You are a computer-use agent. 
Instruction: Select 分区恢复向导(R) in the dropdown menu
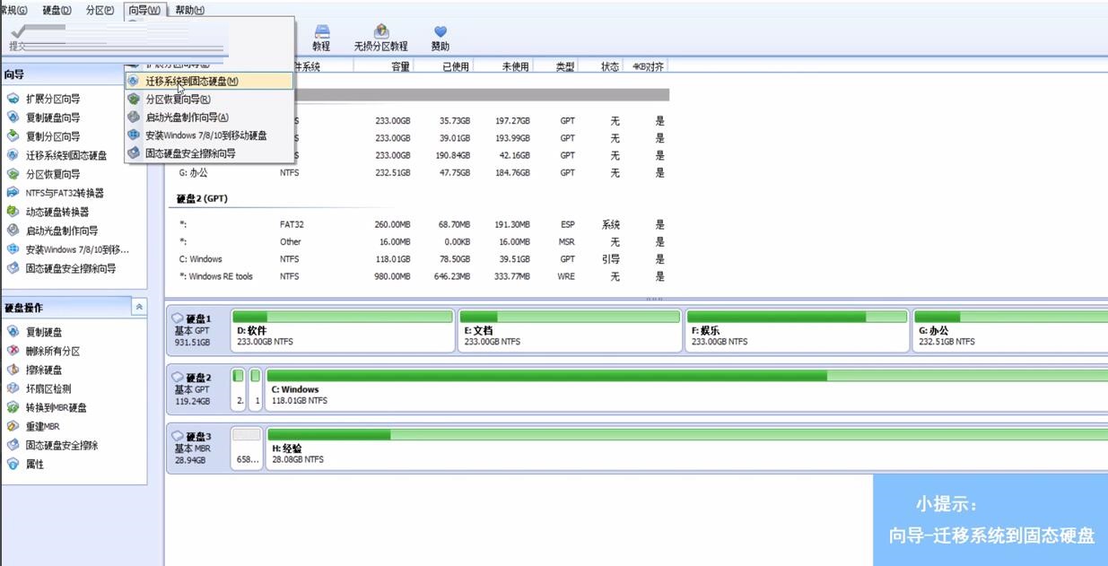pyautogui.click(x=209, y=100)
